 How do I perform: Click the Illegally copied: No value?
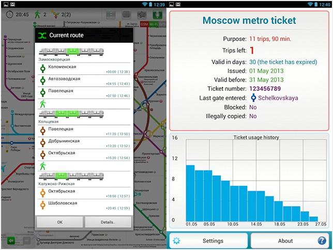pos(253,116)
